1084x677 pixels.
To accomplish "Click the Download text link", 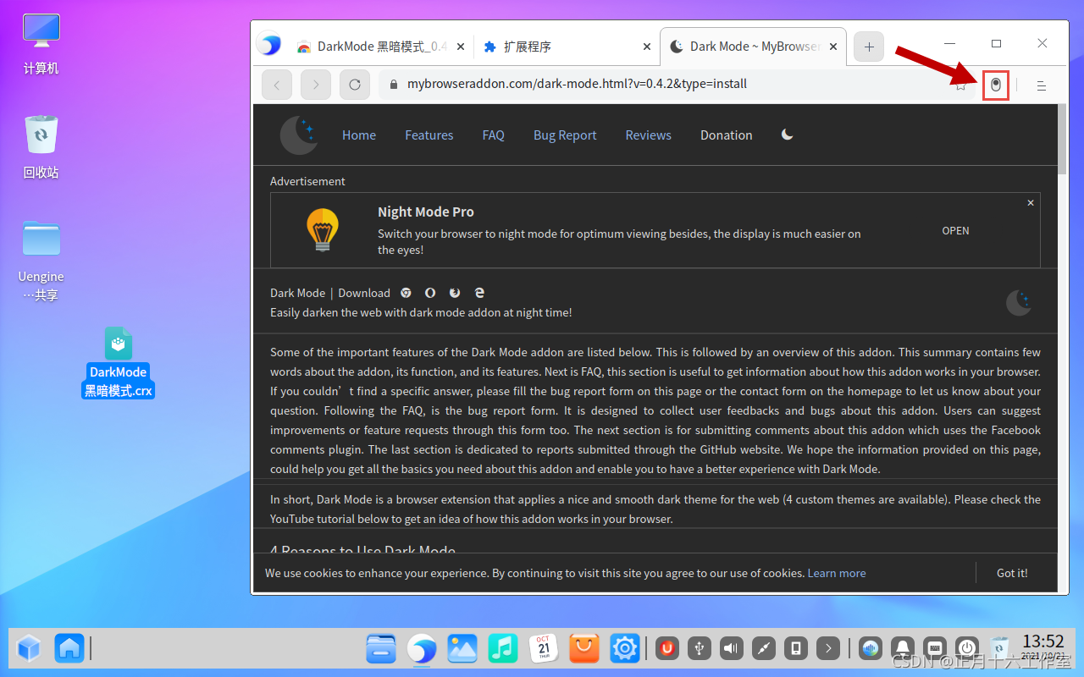I will pyautogui.click(x=364, y=293).
